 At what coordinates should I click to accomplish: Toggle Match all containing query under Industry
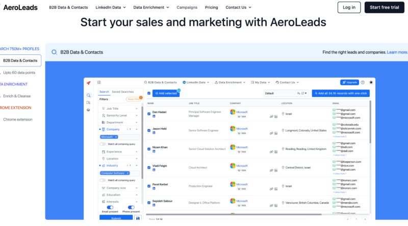pos(103,180)
